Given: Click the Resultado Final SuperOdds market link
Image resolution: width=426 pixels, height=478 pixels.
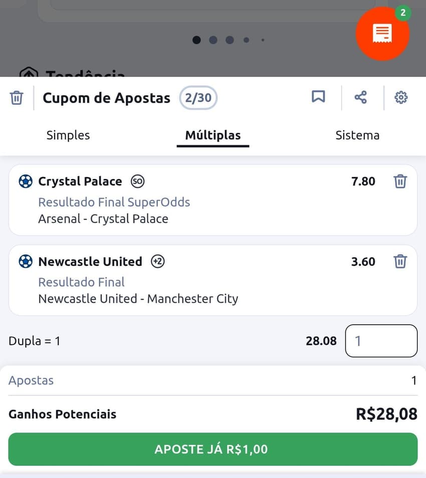Looking at the screenshot, I should tap(114, 202).
